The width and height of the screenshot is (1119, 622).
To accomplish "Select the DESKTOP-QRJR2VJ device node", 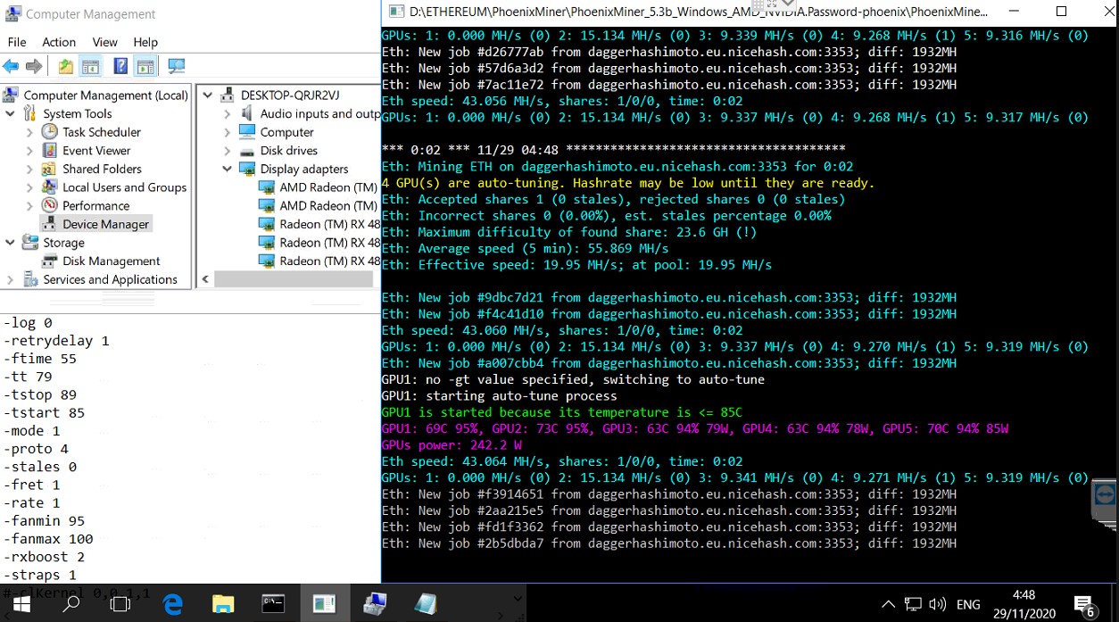I will click(x=290, y=95).
